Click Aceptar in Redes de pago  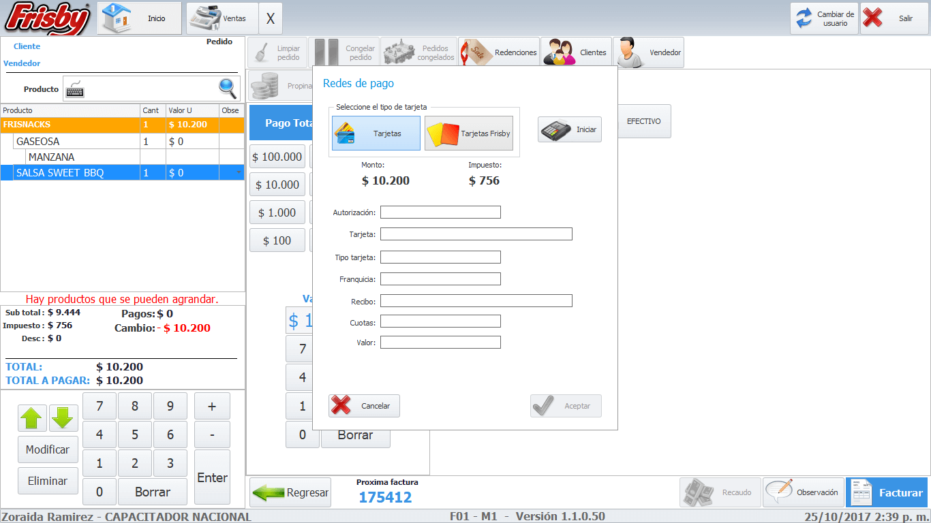(x=566, y=406)
